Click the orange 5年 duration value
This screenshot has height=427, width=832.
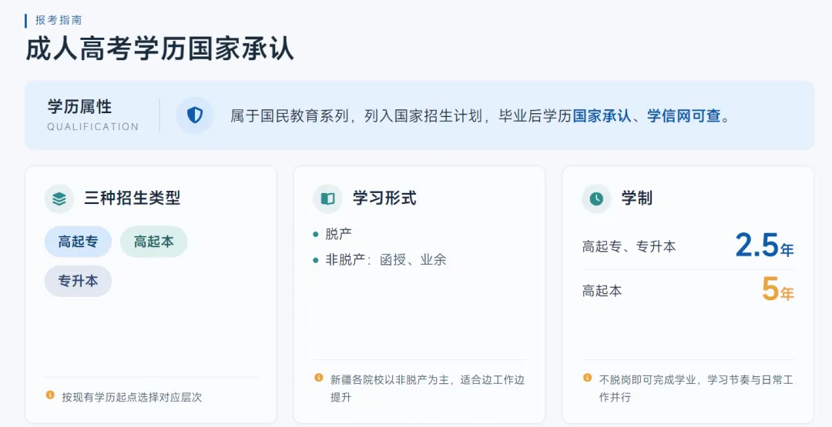coord(778,289)
